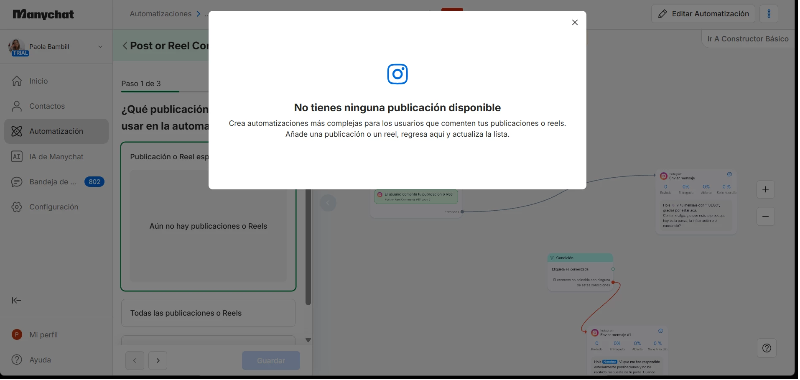Click the 'No tienes ninguna publicación disponible' heading
The image size is (800, 380).
coord(397,108)
